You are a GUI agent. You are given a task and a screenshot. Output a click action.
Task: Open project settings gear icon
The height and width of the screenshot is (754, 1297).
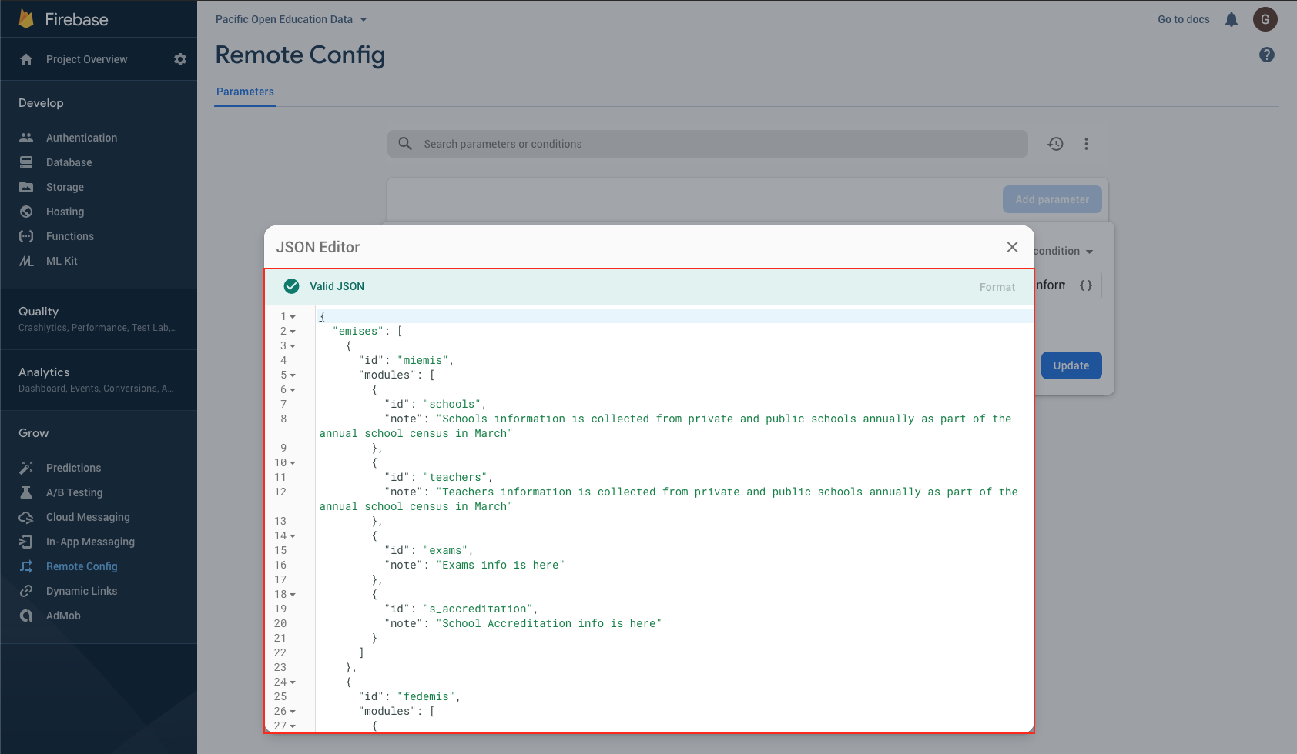(180, 59)
